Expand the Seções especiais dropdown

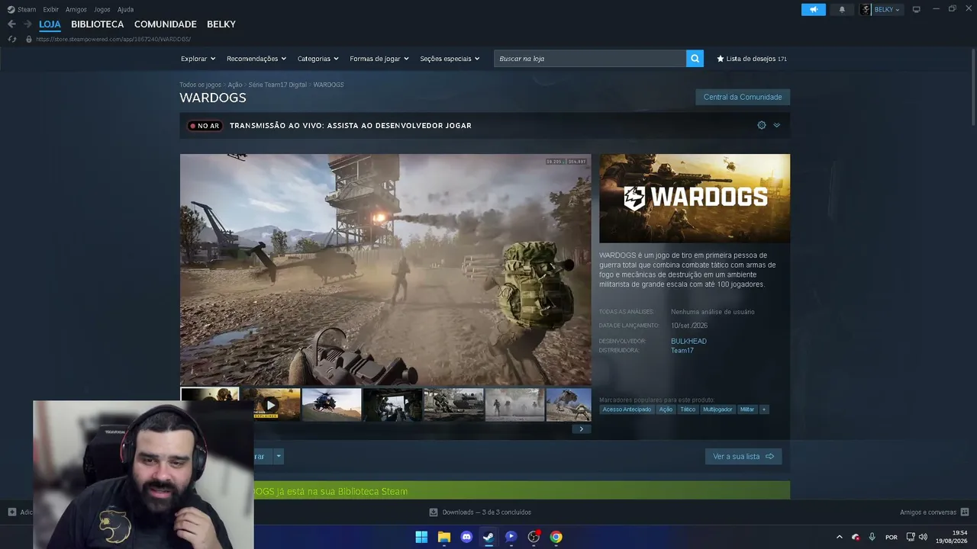[450, 59]
